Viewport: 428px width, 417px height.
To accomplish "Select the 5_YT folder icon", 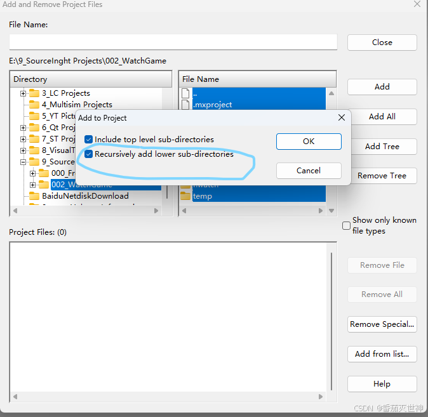I will click(34, 116).
